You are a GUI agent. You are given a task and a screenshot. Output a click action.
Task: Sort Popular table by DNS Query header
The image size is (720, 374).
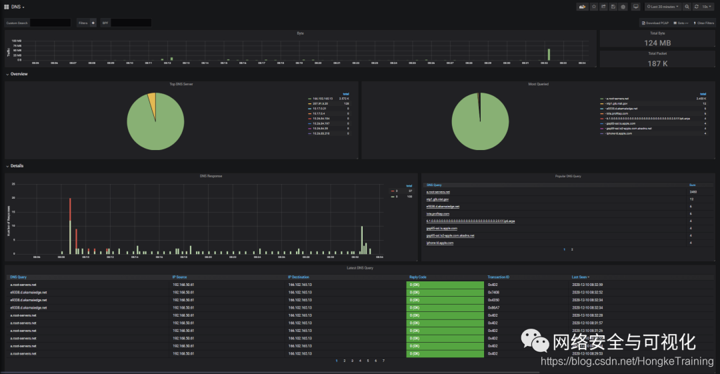click(434, 185)
